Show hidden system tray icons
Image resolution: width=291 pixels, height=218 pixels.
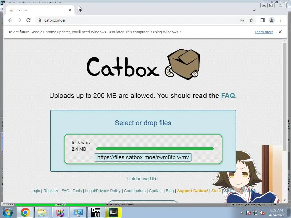pyautogui.click(x=242, y=213)
